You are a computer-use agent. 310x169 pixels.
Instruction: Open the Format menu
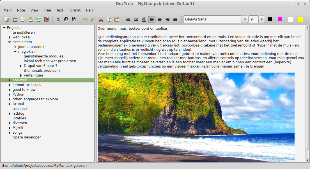pyautogui.click(x=75, y=10)
